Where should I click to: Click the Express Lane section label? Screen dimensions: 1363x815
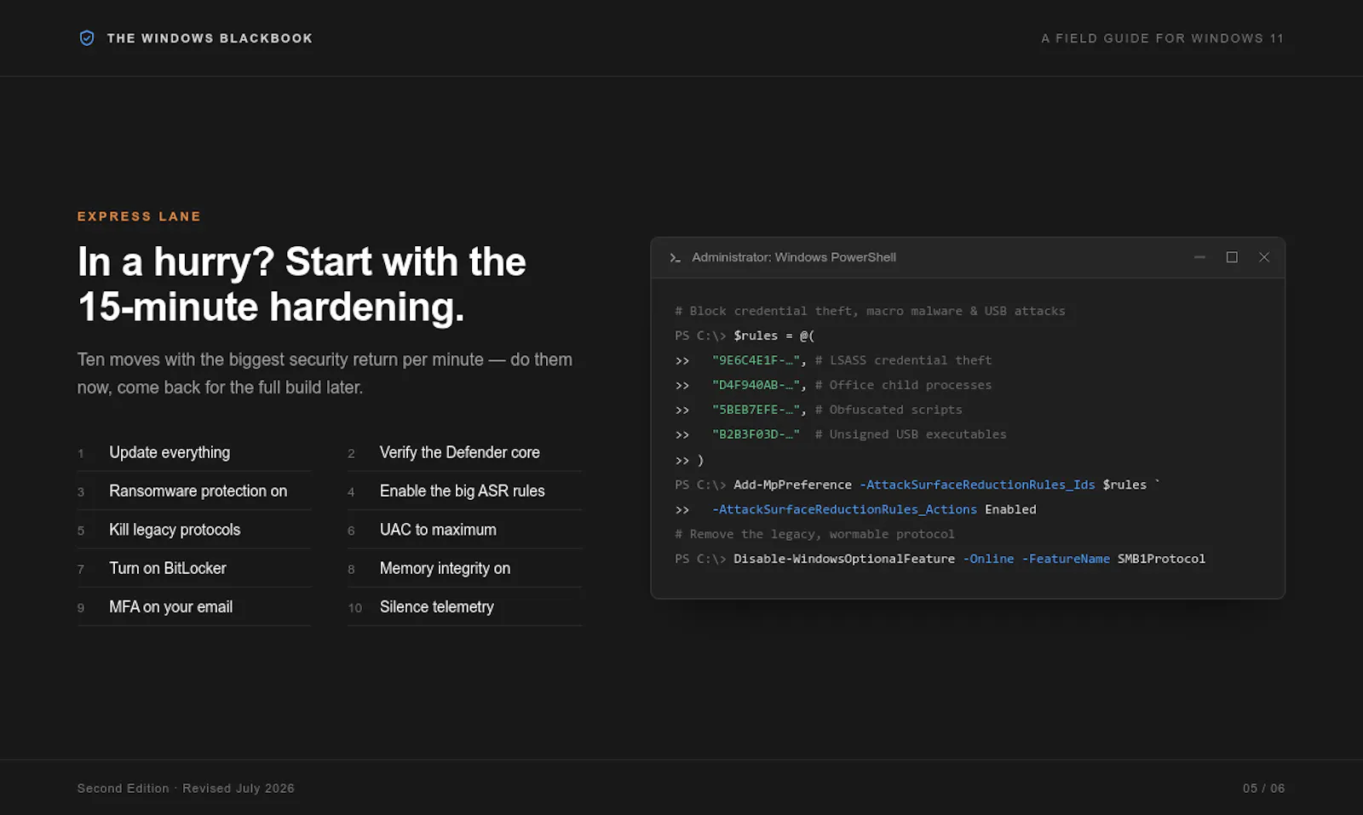[x=139, y=216]
